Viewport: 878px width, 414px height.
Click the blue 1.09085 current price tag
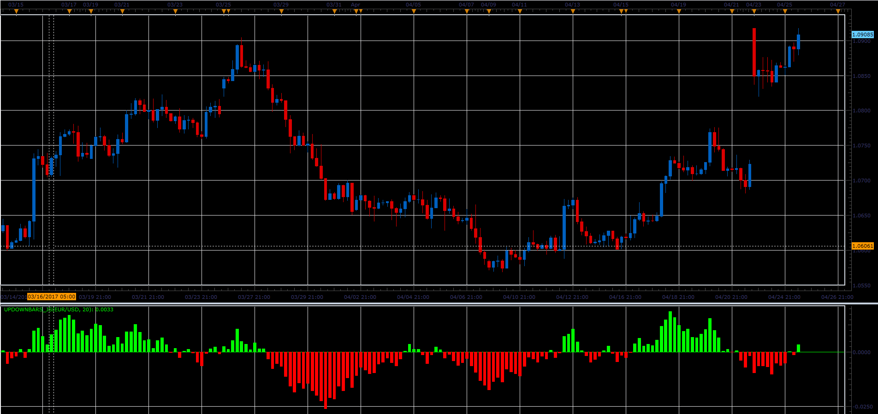click(862, 35)
